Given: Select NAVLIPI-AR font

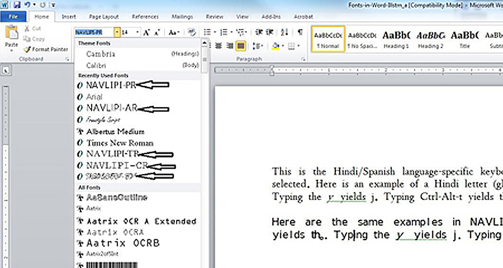Looking at the screenshot, I should click(x=138, y=108).
